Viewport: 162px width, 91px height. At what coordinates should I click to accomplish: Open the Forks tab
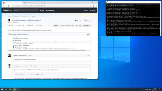point(39,26)
